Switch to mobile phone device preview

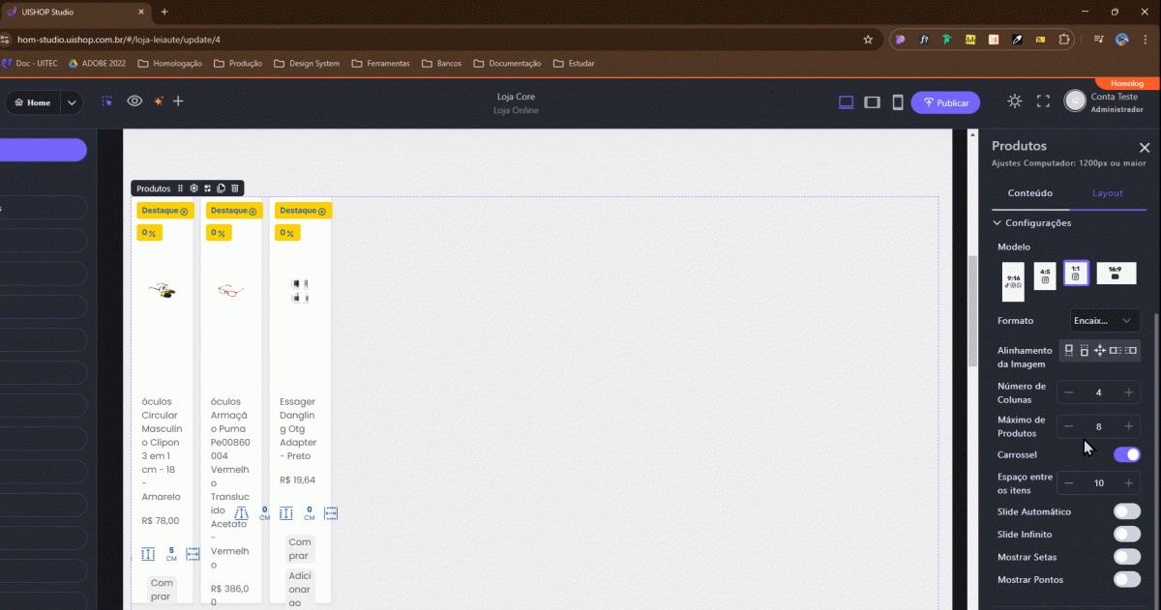(x=897, y=102)
